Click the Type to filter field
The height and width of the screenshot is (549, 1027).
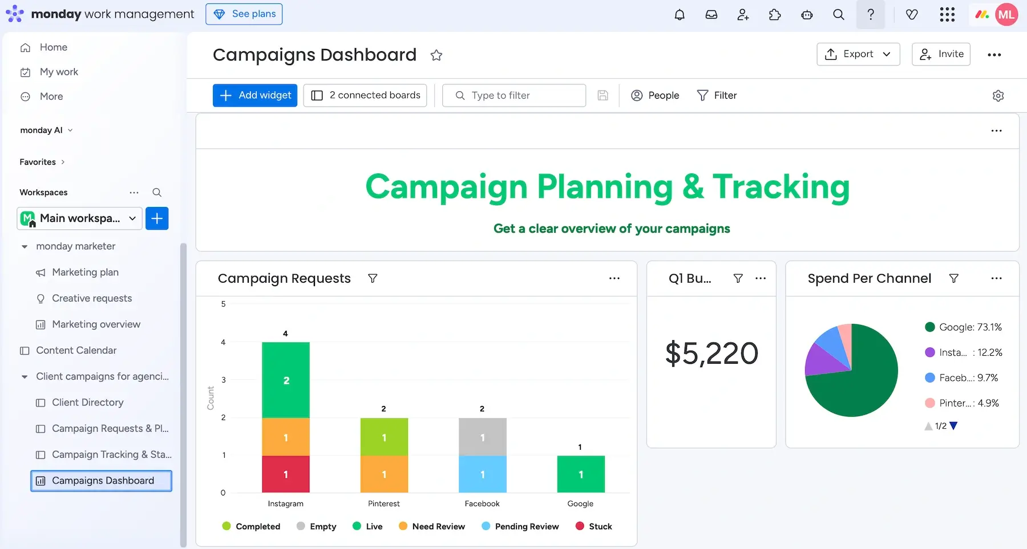coord(514,95)
